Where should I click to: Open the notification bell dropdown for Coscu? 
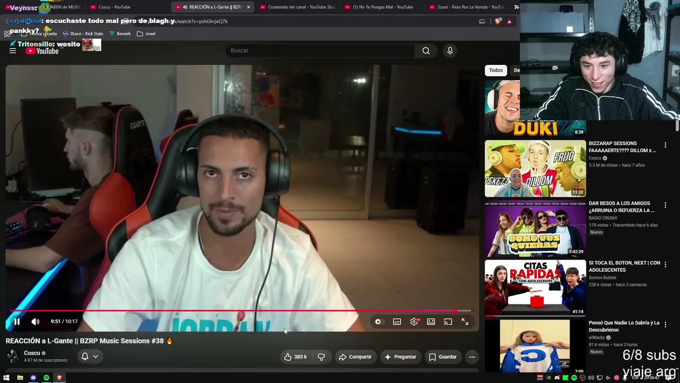90,356
